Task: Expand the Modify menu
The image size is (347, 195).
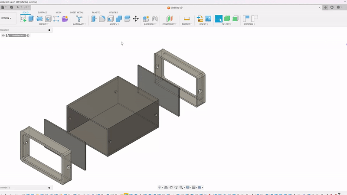Action: 114,24
